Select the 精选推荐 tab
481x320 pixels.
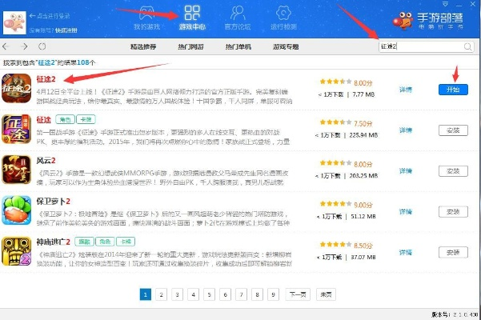coord(143,47)
